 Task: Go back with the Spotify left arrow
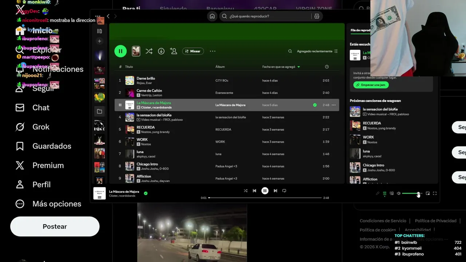click(108, 16)
